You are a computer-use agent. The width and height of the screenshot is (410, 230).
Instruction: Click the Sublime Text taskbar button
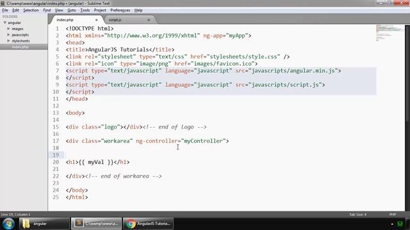click(x=97, y=224)
